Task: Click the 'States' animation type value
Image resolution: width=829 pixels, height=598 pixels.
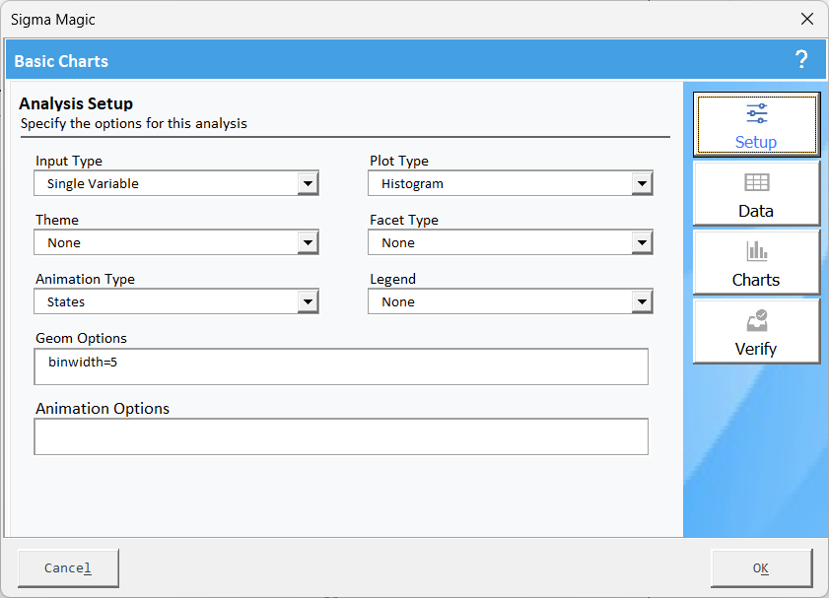Action: click(66, 302)
